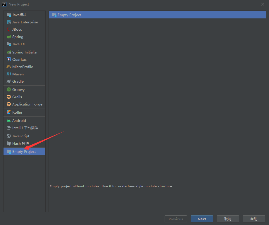
Task: Click the sidebar Empty Project folder icon
Action: (x=9, y=152)
